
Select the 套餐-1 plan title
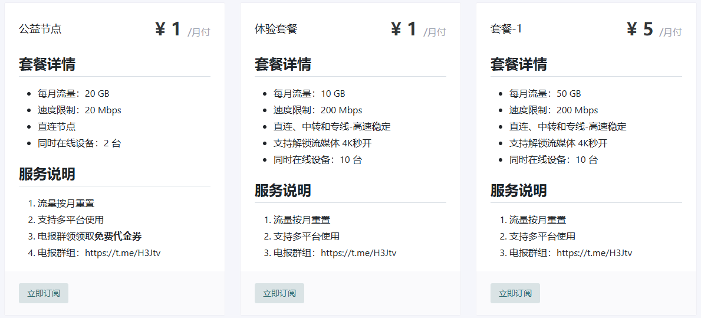(x=506, y=29)
